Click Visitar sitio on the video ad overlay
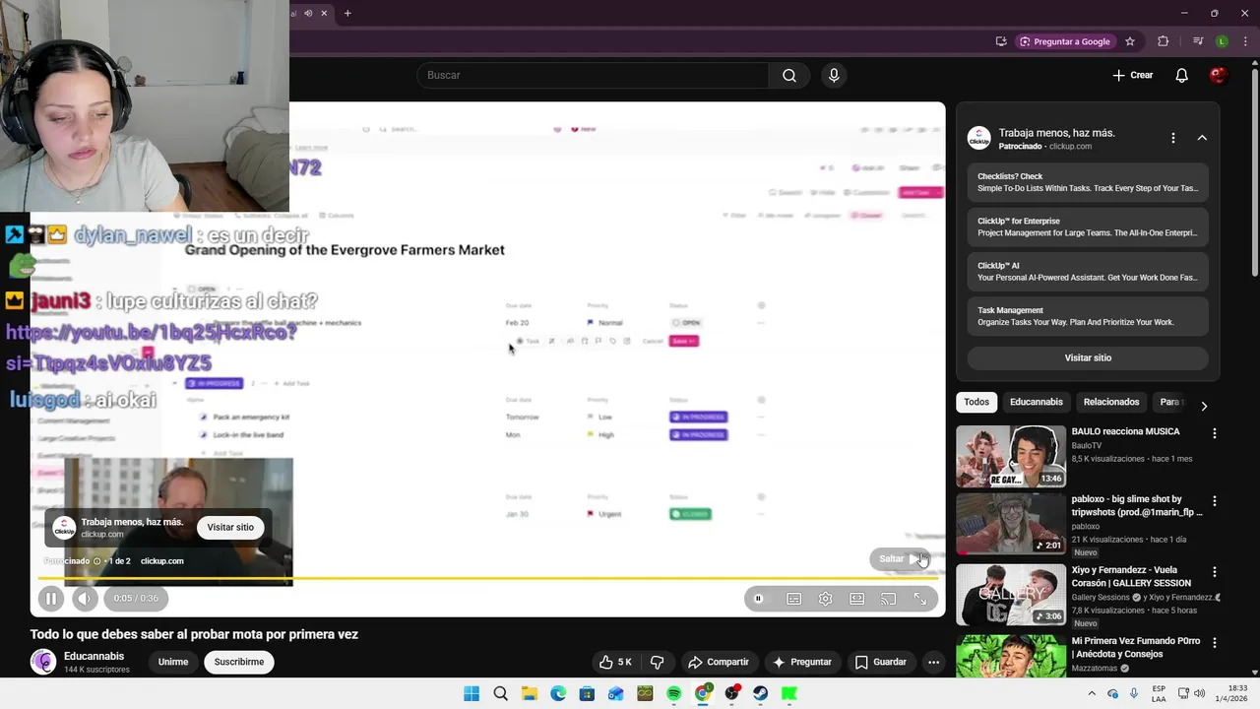 coord(230,527)
